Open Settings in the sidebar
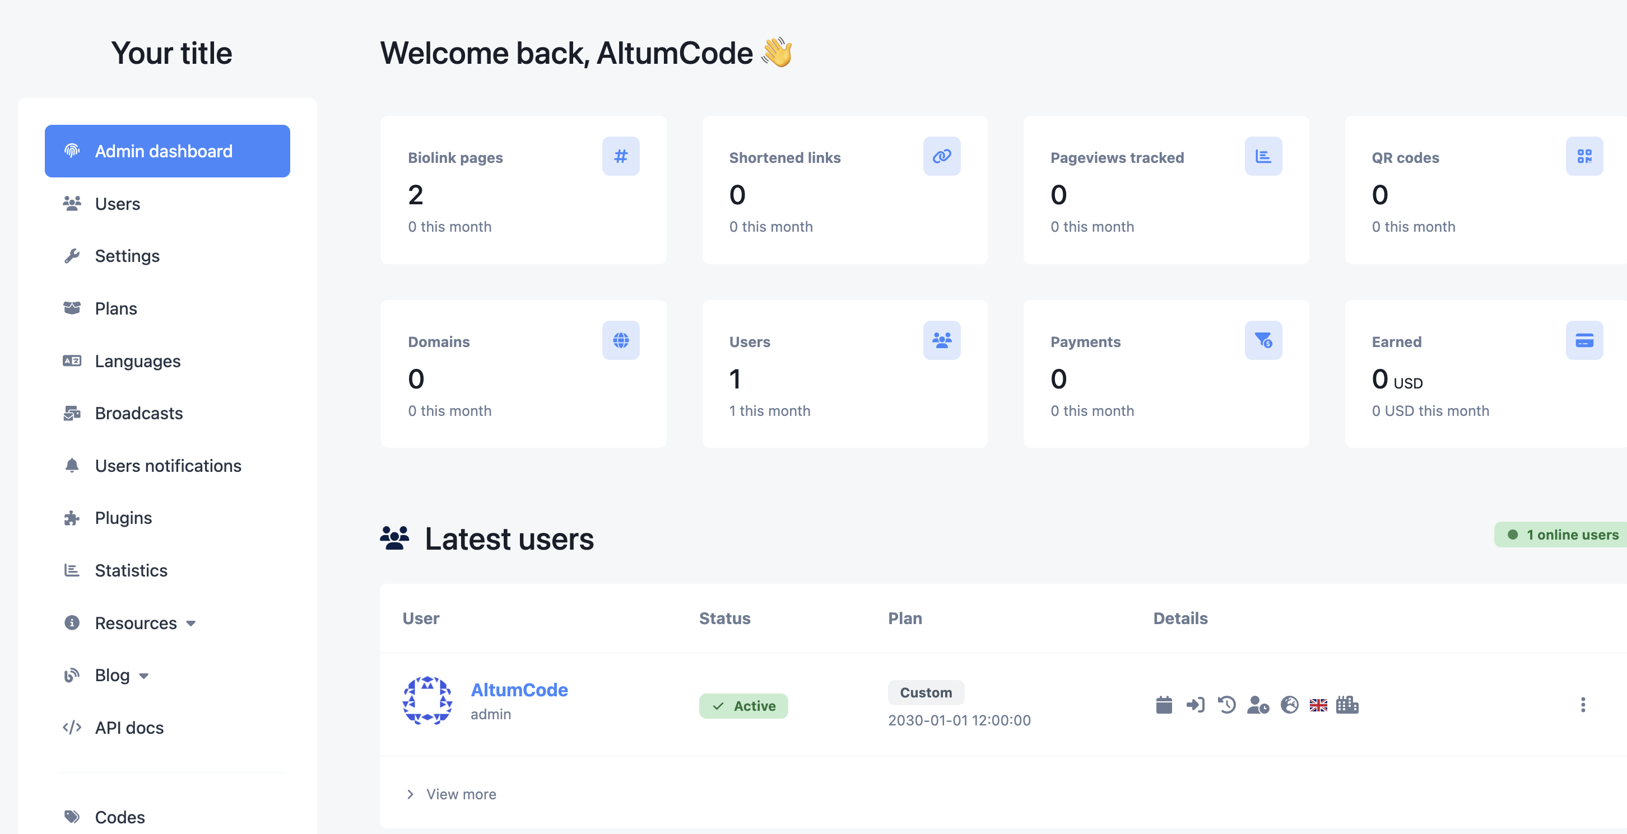Viewport: 1627px width, 834px height. [127, 255]
